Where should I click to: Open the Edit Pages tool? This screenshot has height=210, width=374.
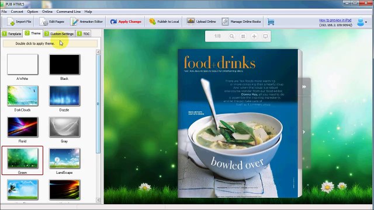coord(52,22)
